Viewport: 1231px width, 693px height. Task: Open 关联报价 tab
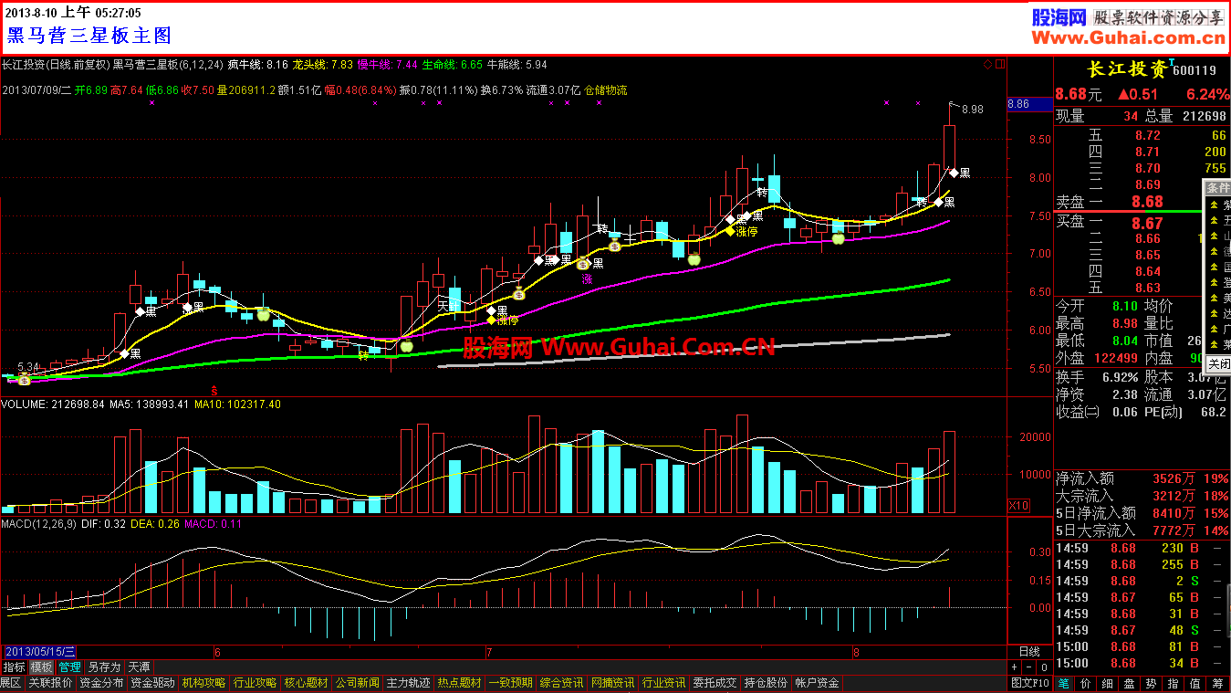50,683
